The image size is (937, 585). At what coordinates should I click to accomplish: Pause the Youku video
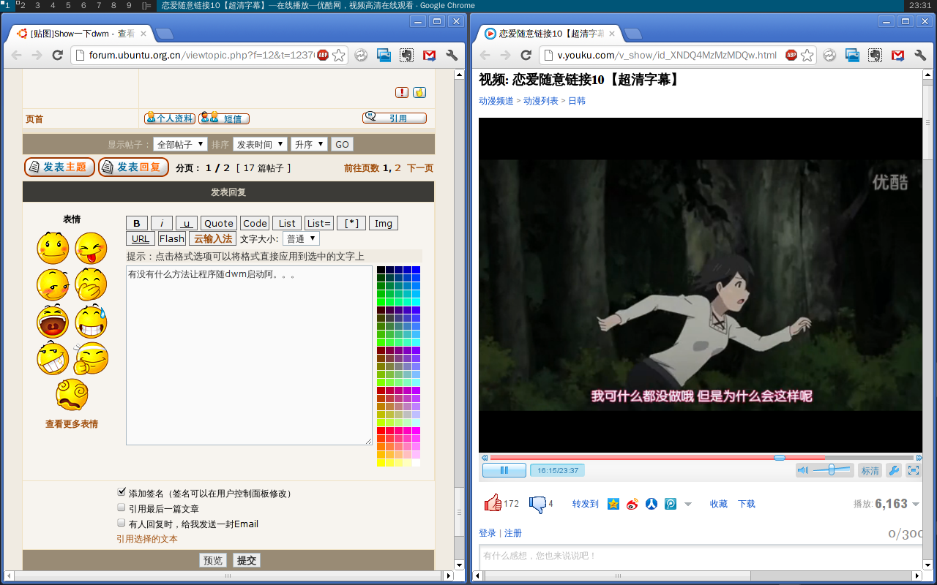[504, 470]
